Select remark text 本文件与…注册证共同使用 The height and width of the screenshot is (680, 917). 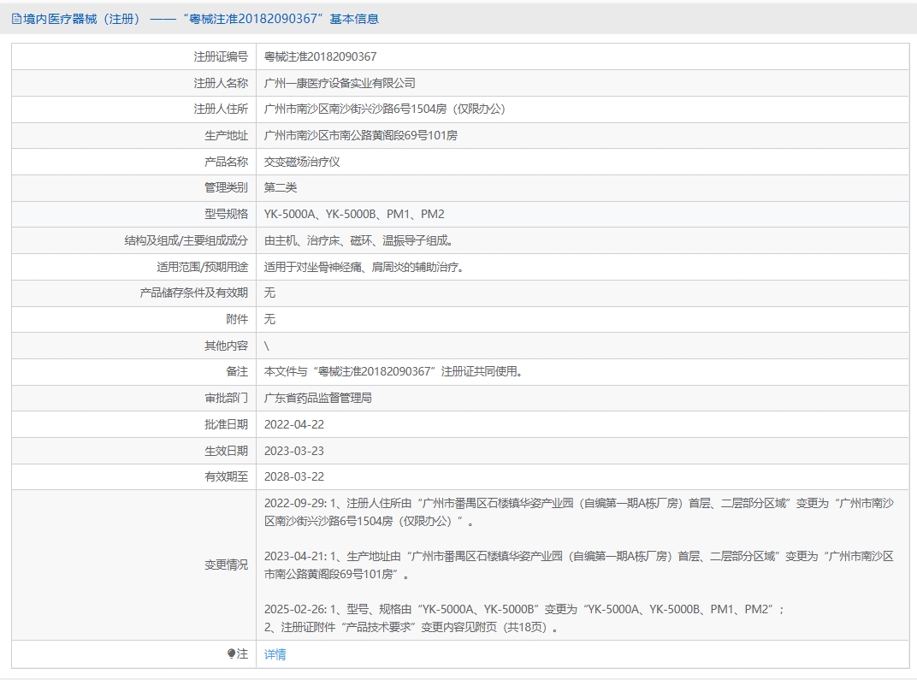click(393, 372)
